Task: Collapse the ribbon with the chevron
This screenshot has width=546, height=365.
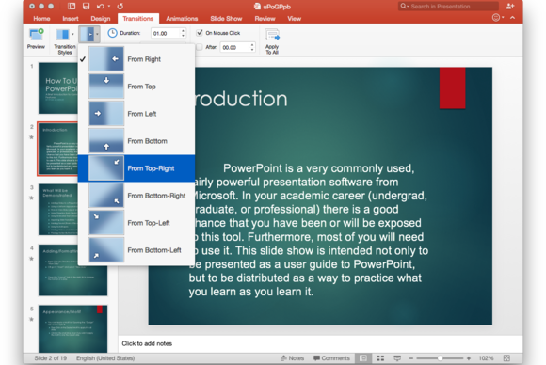Action: pos(512,17)
